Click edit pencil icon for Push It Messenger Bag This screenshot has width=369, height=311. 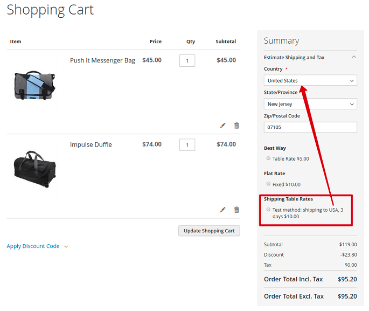[223, 126]
